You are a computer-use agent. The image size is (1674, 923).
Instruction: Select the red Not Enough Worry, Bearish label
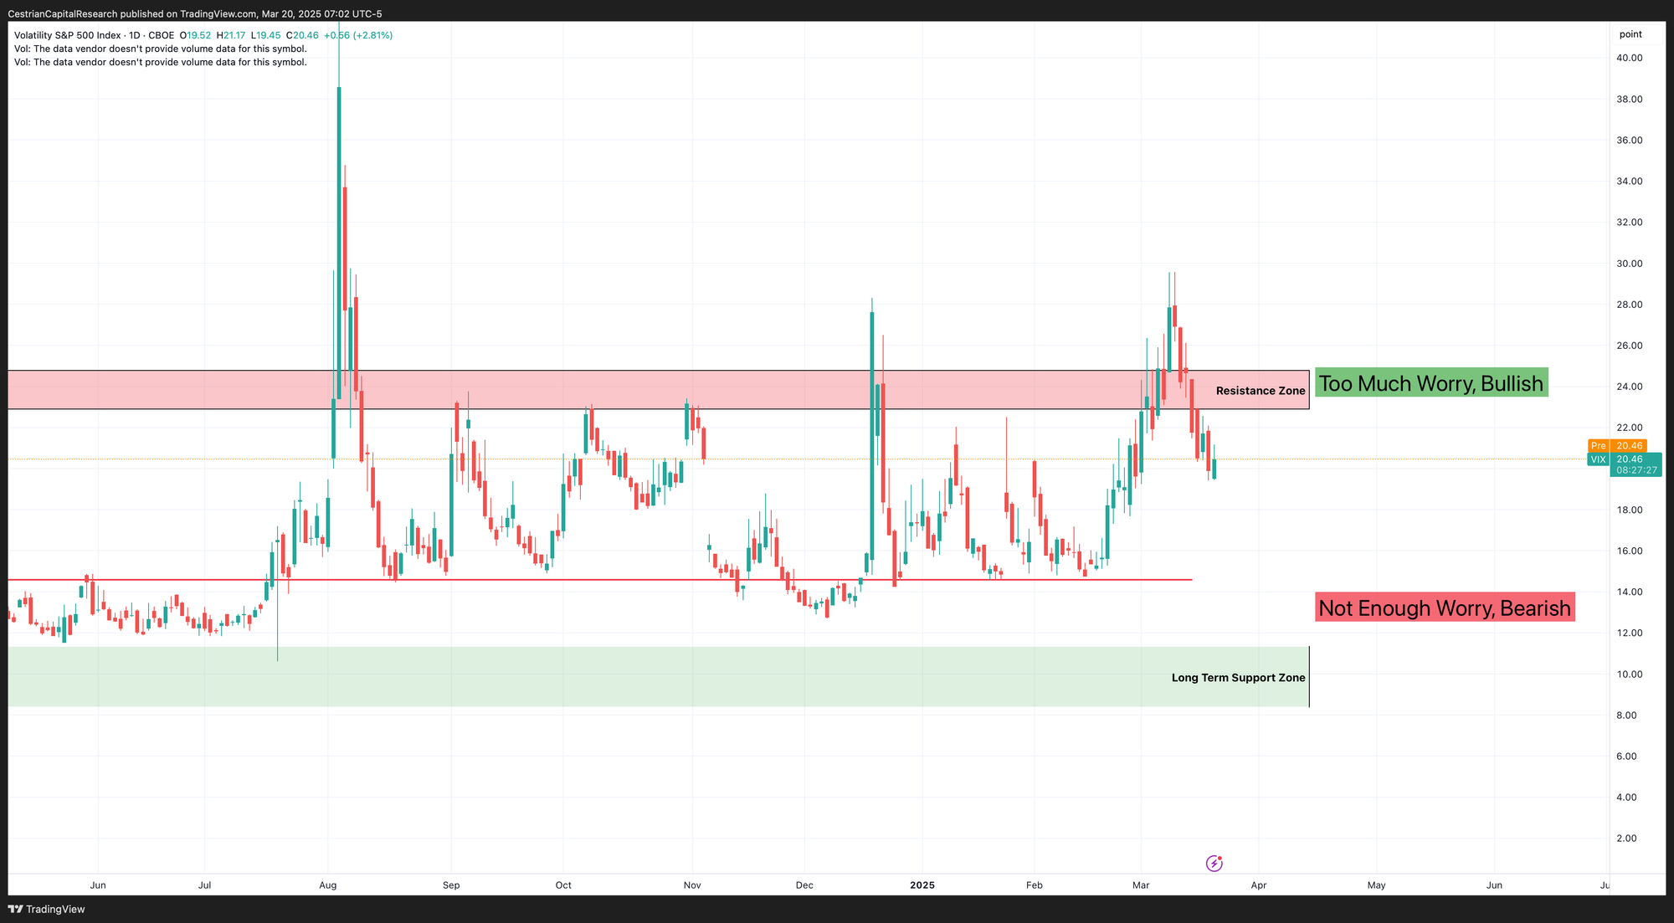[1445, 608]
